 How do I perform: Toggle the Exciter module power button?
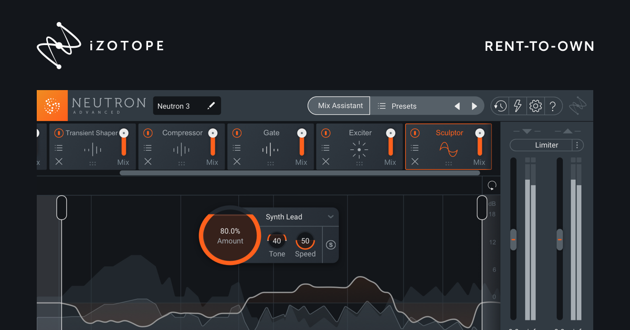point(325,133)
